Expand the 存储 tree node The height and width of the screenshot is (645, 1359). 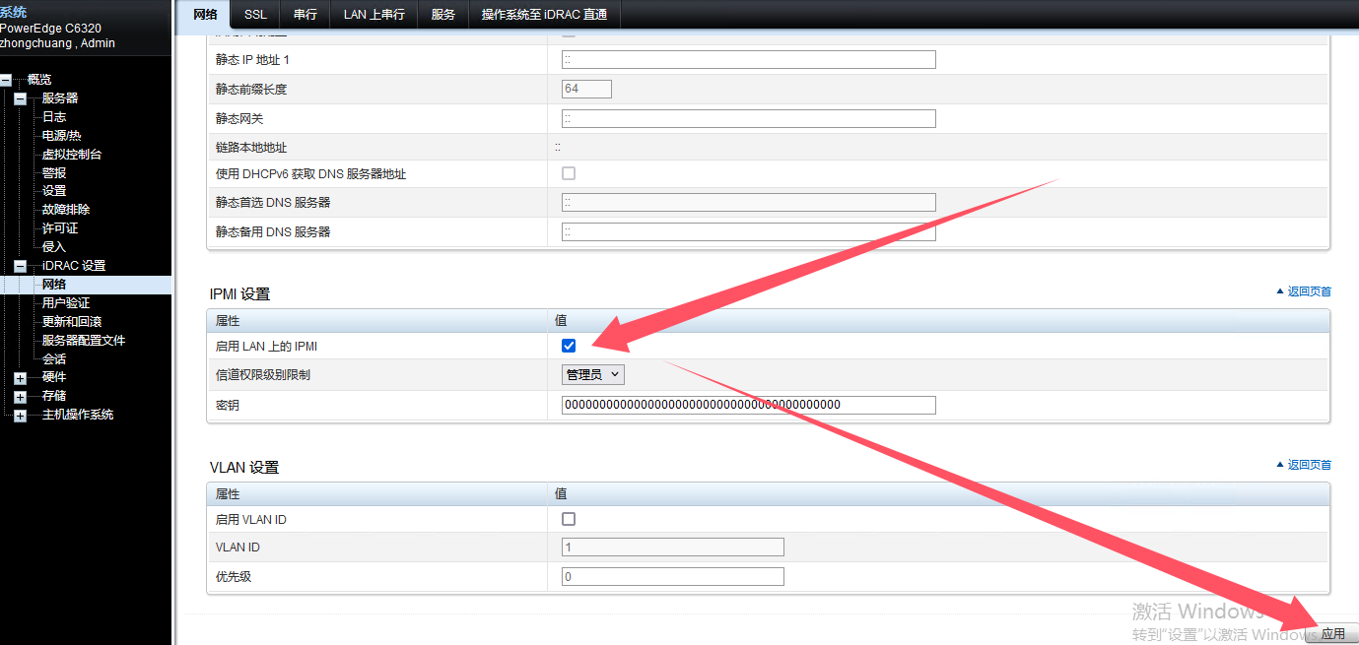[x=20, y=397]
